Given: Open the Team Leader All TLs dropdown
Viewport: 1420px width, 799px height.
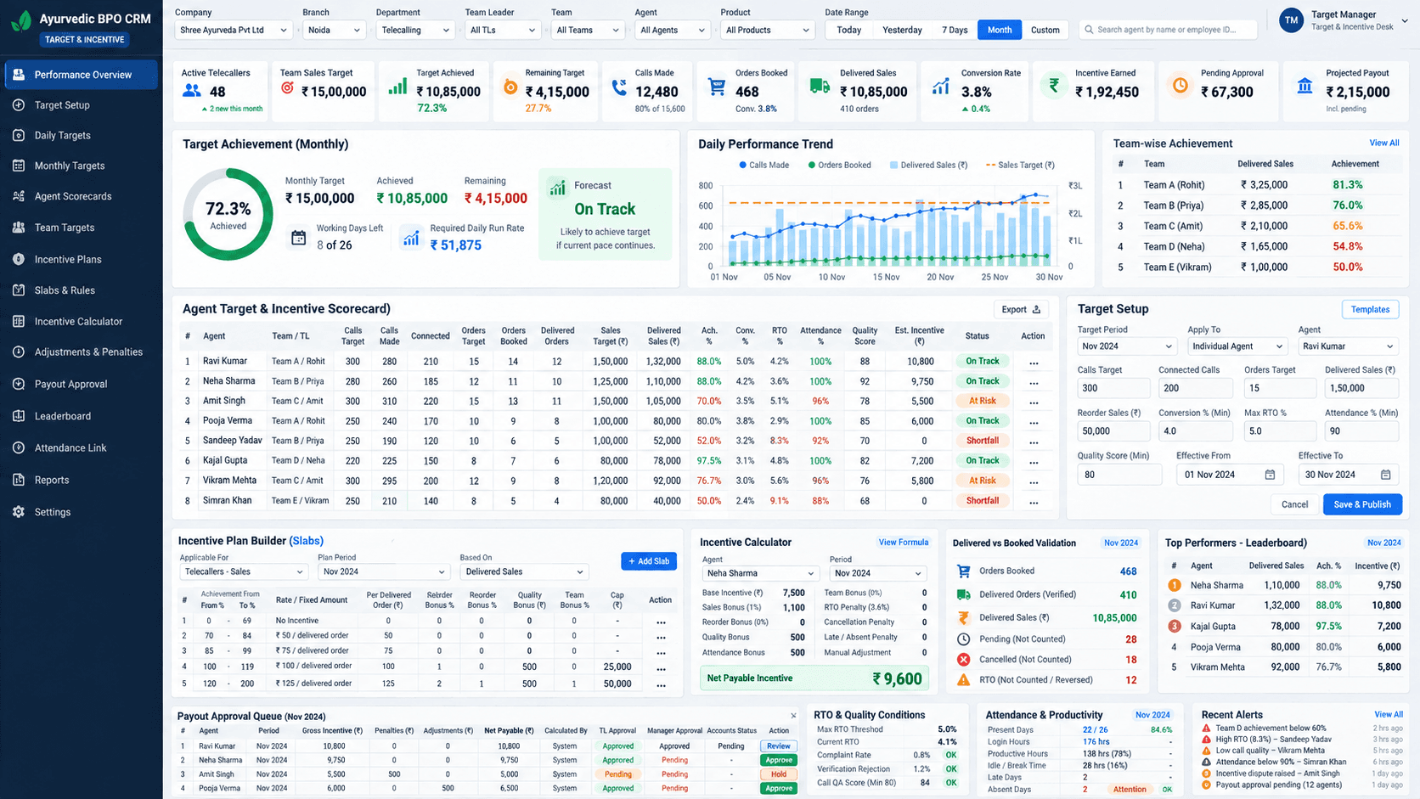Looking at the screenshot, I should [x=503, y=30].
